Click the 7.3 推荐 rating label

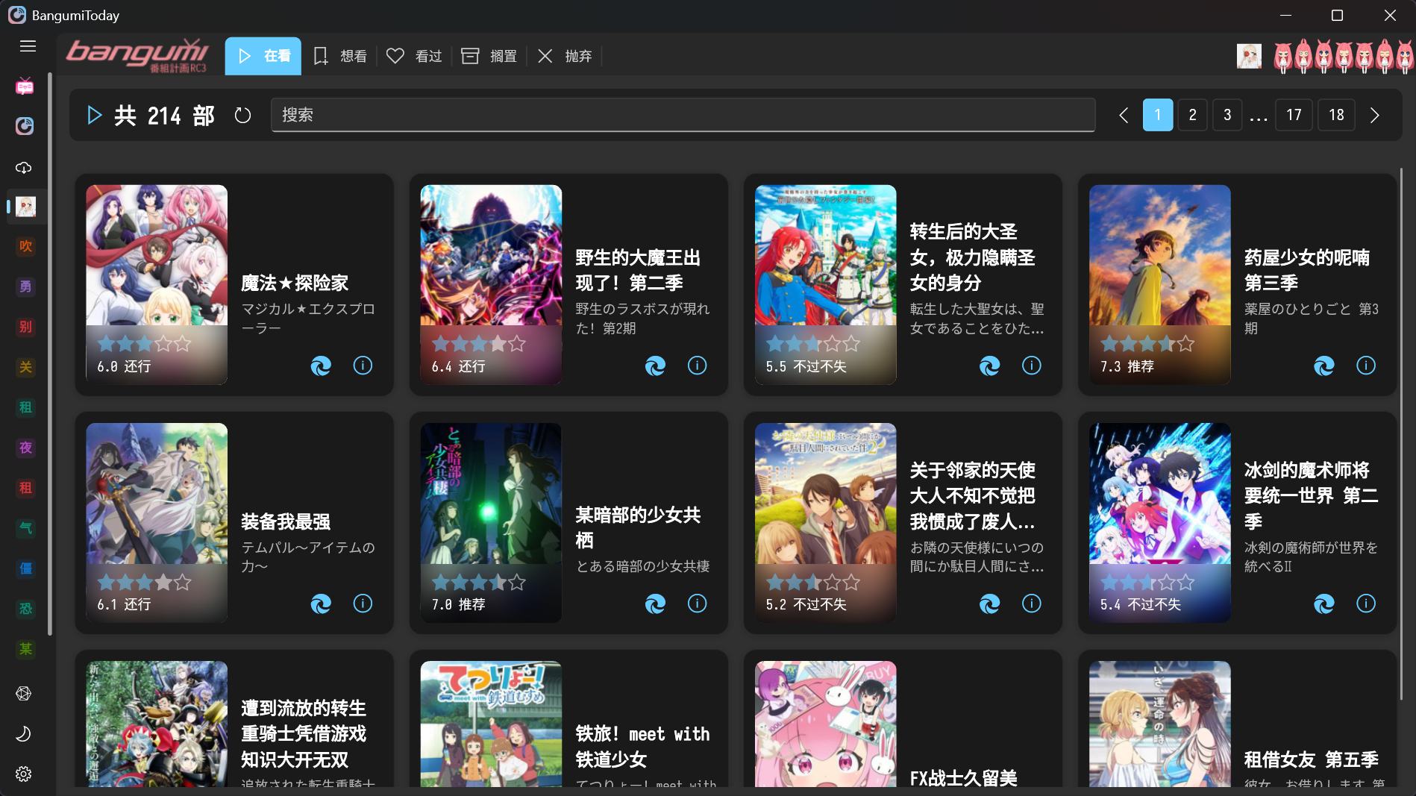pyautogui.click(x=1127, y=366)
